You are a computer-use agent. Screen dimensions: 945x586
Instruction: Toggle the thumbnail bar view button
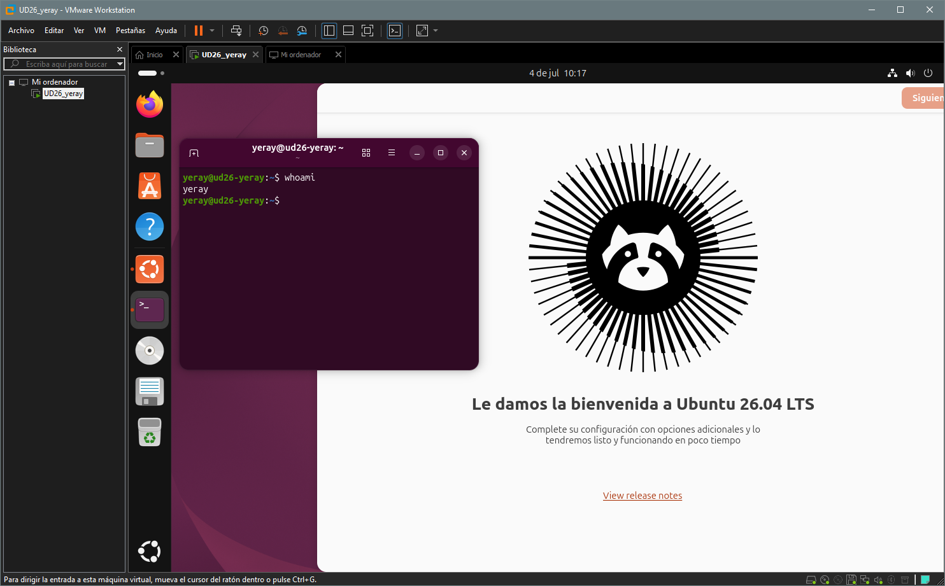(348, 31)
